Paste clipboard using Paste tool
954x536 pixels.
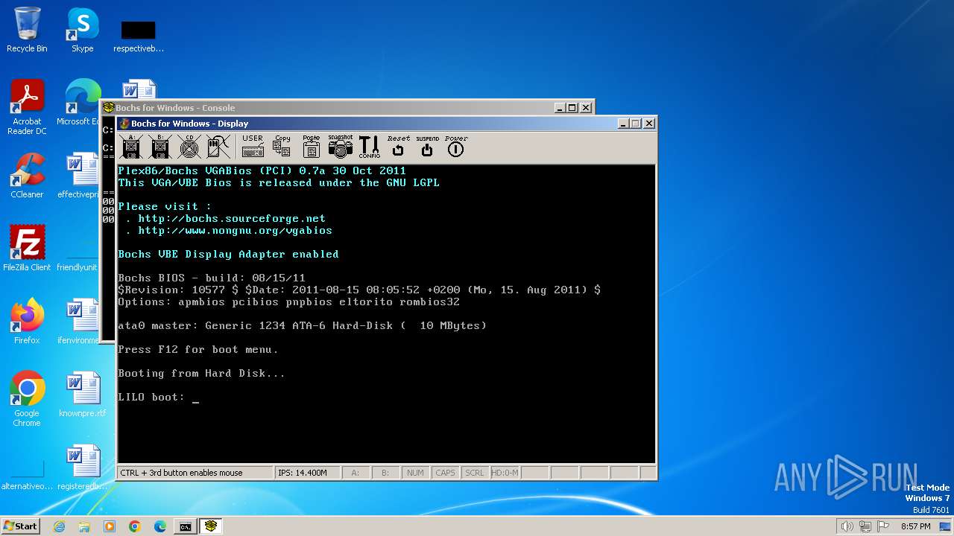[311, 146]
